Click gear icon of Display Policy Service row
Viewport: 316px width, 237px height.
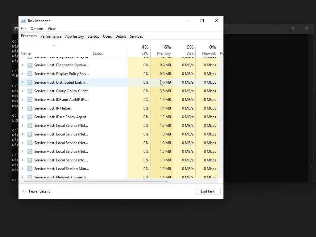(30, 74)
